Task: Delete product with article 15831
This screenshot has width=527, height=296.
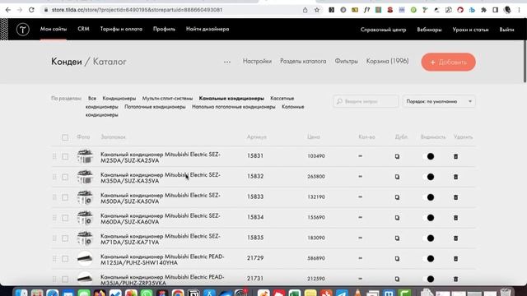Action: pyautogui.click(x=455, y=156)
